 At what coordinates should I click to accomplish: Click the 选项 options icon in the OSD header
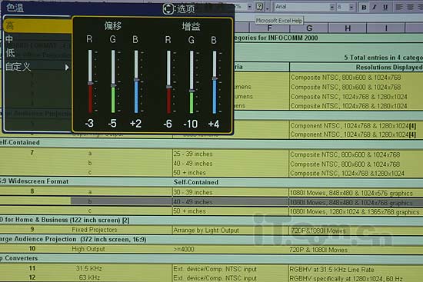168,9
